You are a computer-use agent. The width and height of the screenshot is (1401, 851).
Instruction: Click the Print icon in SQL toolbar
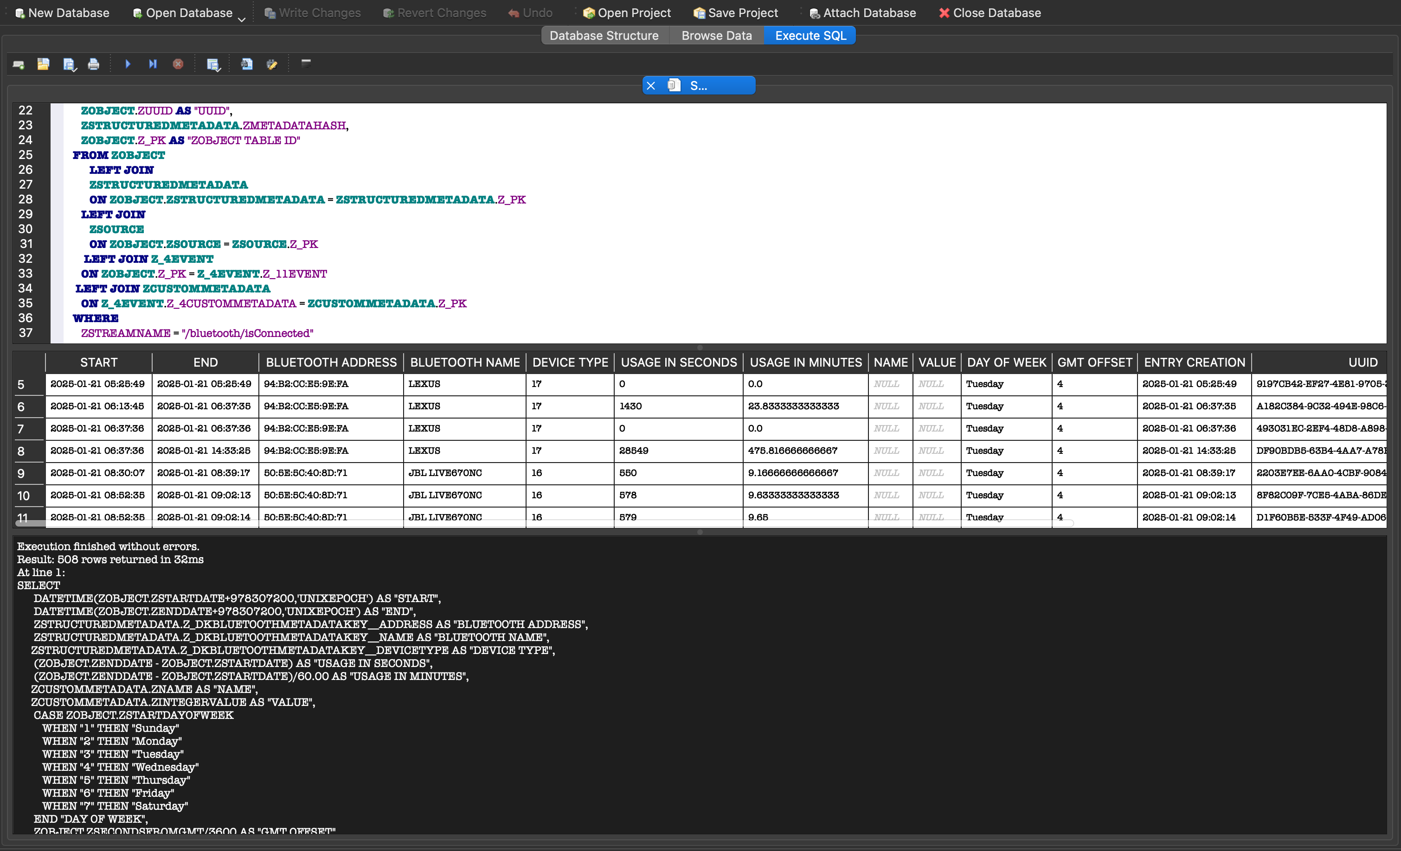point(94,64)
